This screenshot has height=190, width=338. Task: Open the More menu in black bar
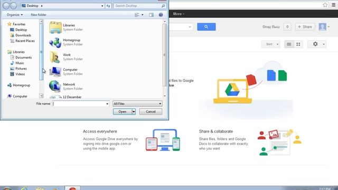click(x=179, y=14)
